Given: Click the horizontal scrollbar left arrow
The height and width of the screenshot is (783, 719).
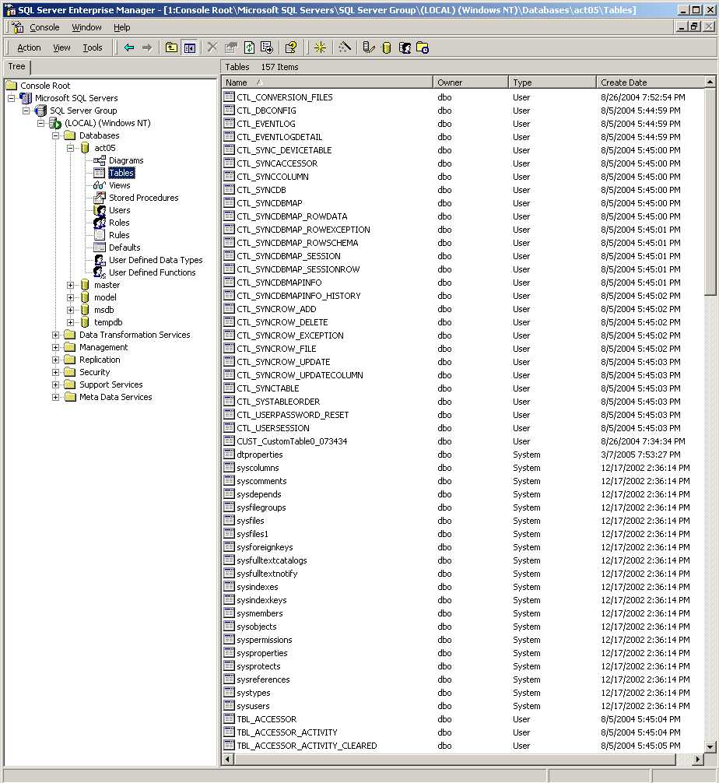Looking at the screenshot, I should [228, 759].
